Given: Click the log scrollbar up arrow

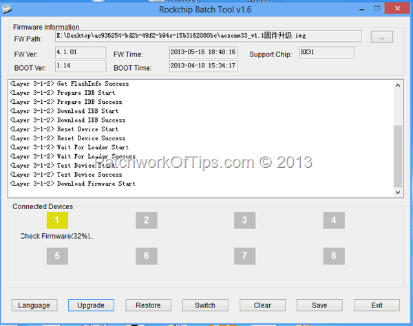Looking at the screenshot, I should (398, 85).
